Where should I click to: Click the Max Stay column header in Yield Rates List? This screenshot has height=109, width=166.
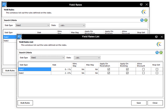coord(92,65)
